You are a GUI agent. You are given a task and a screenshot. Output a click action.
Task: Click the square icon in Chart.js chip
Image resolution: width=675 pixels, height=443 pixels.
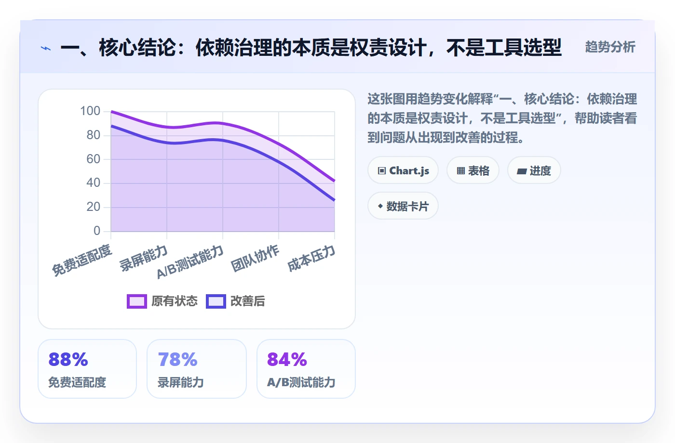coord(382,171)
